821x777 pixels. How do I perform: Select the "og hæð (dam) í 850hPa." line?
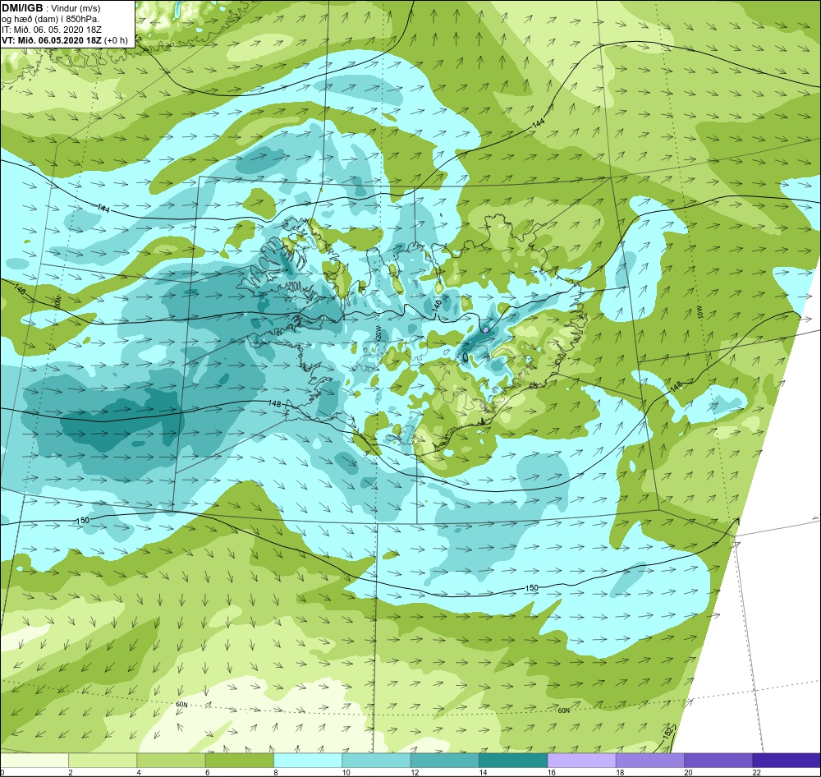(50, 20)
